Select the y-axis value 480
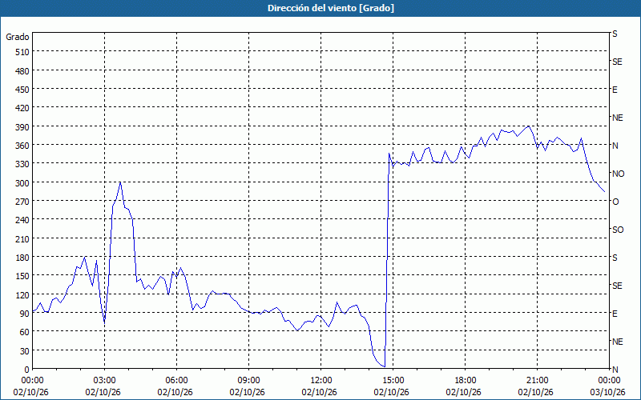Screen dimensions: 641x400 (23, 71)
